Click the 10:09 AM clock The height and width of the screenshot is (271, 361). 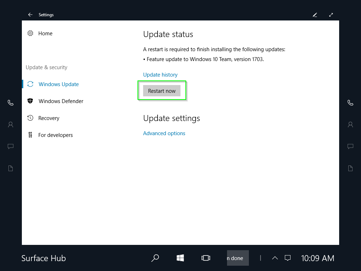(x=318, y=258)
